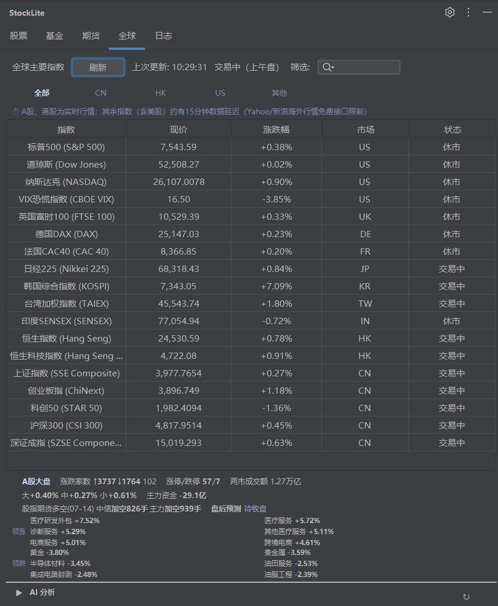498x606 pixels.
Task: Sort by the 状态 column header
Action: [452, 129]
